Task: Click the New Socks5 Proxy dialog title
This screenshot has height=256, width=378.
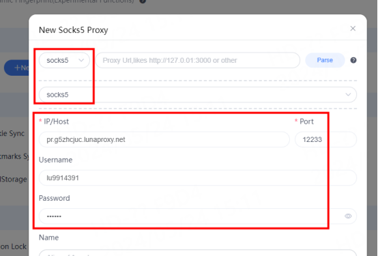Action: (73, 30)
